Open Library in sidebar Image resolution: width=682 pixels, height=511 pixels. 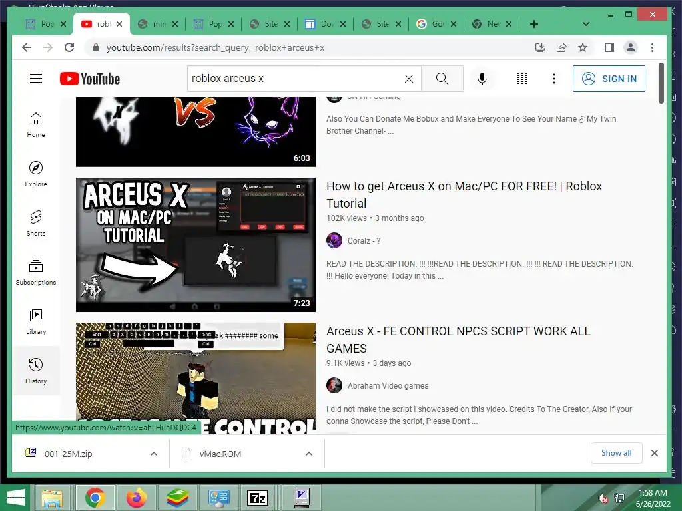pos(36,321)
